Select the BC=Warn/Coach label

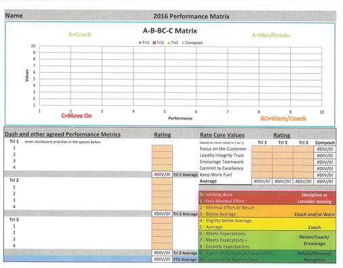283,119
